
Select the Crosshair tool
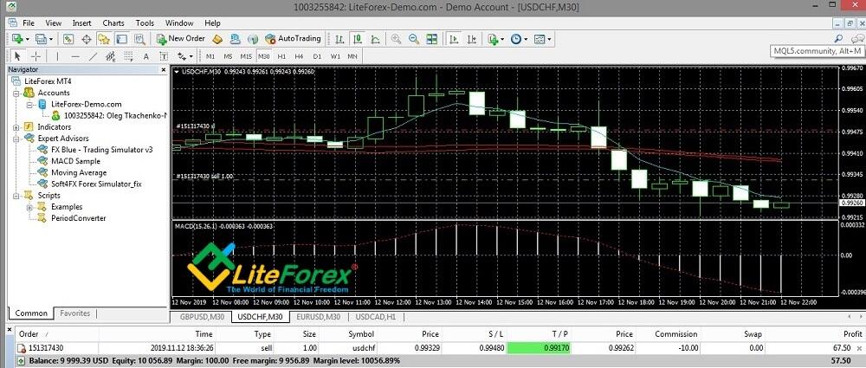(x=36, y=55)
